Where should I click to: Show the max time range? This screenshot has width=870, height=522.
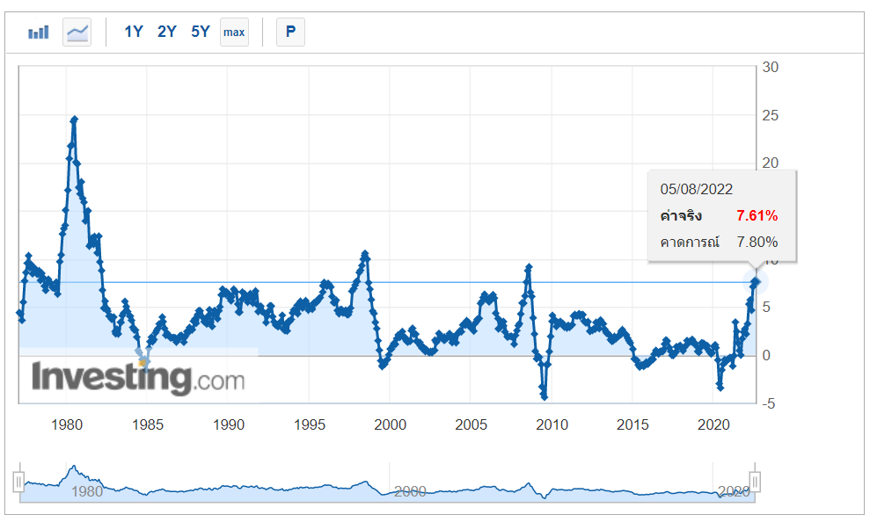click(234, 33)
